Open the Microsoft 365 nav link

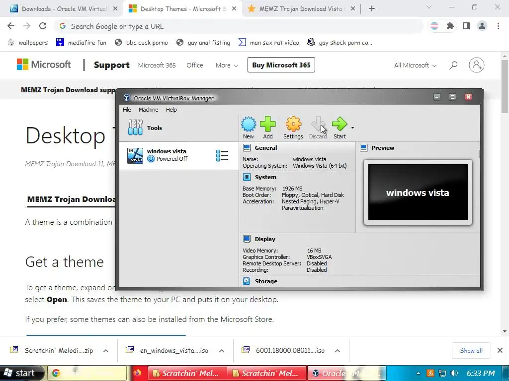(157, 65)
